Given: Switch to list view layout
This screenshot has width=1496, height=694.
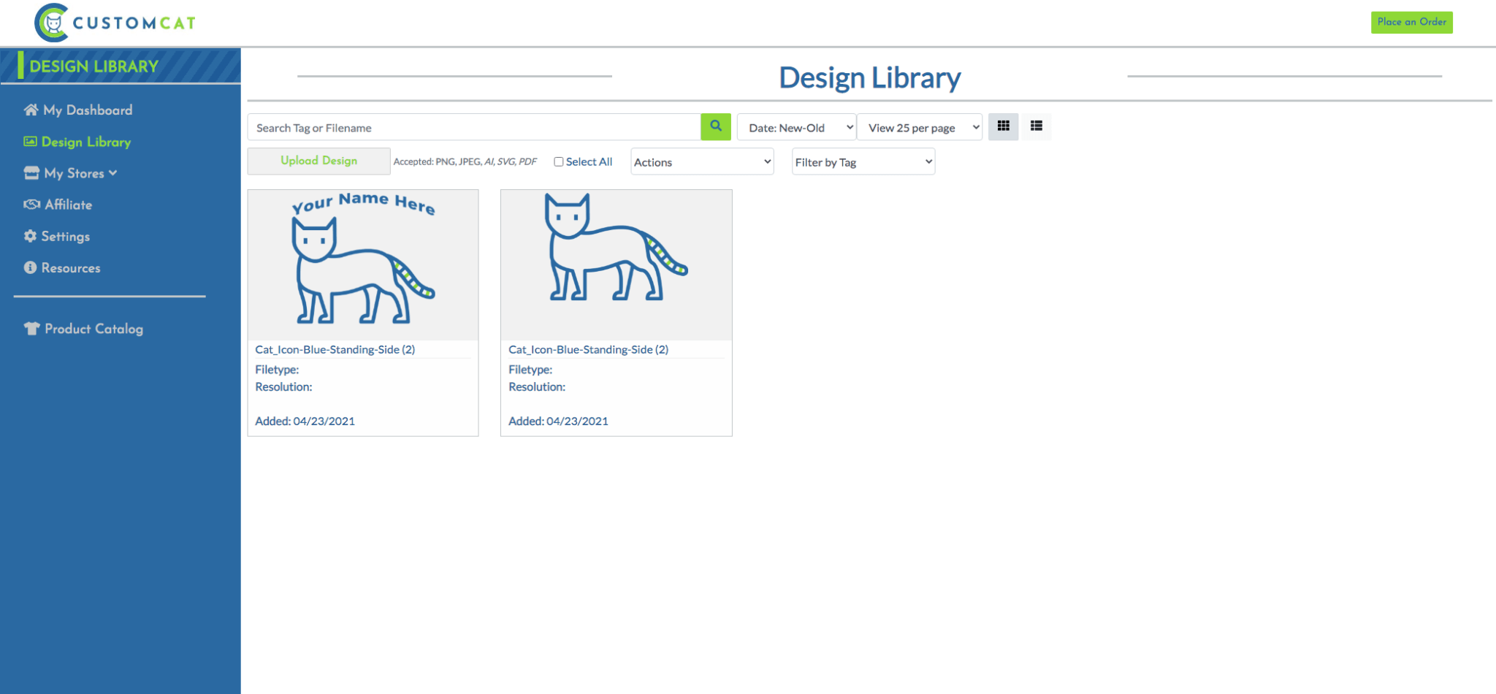Looking at the screenshot, I should coord(1036,126).
